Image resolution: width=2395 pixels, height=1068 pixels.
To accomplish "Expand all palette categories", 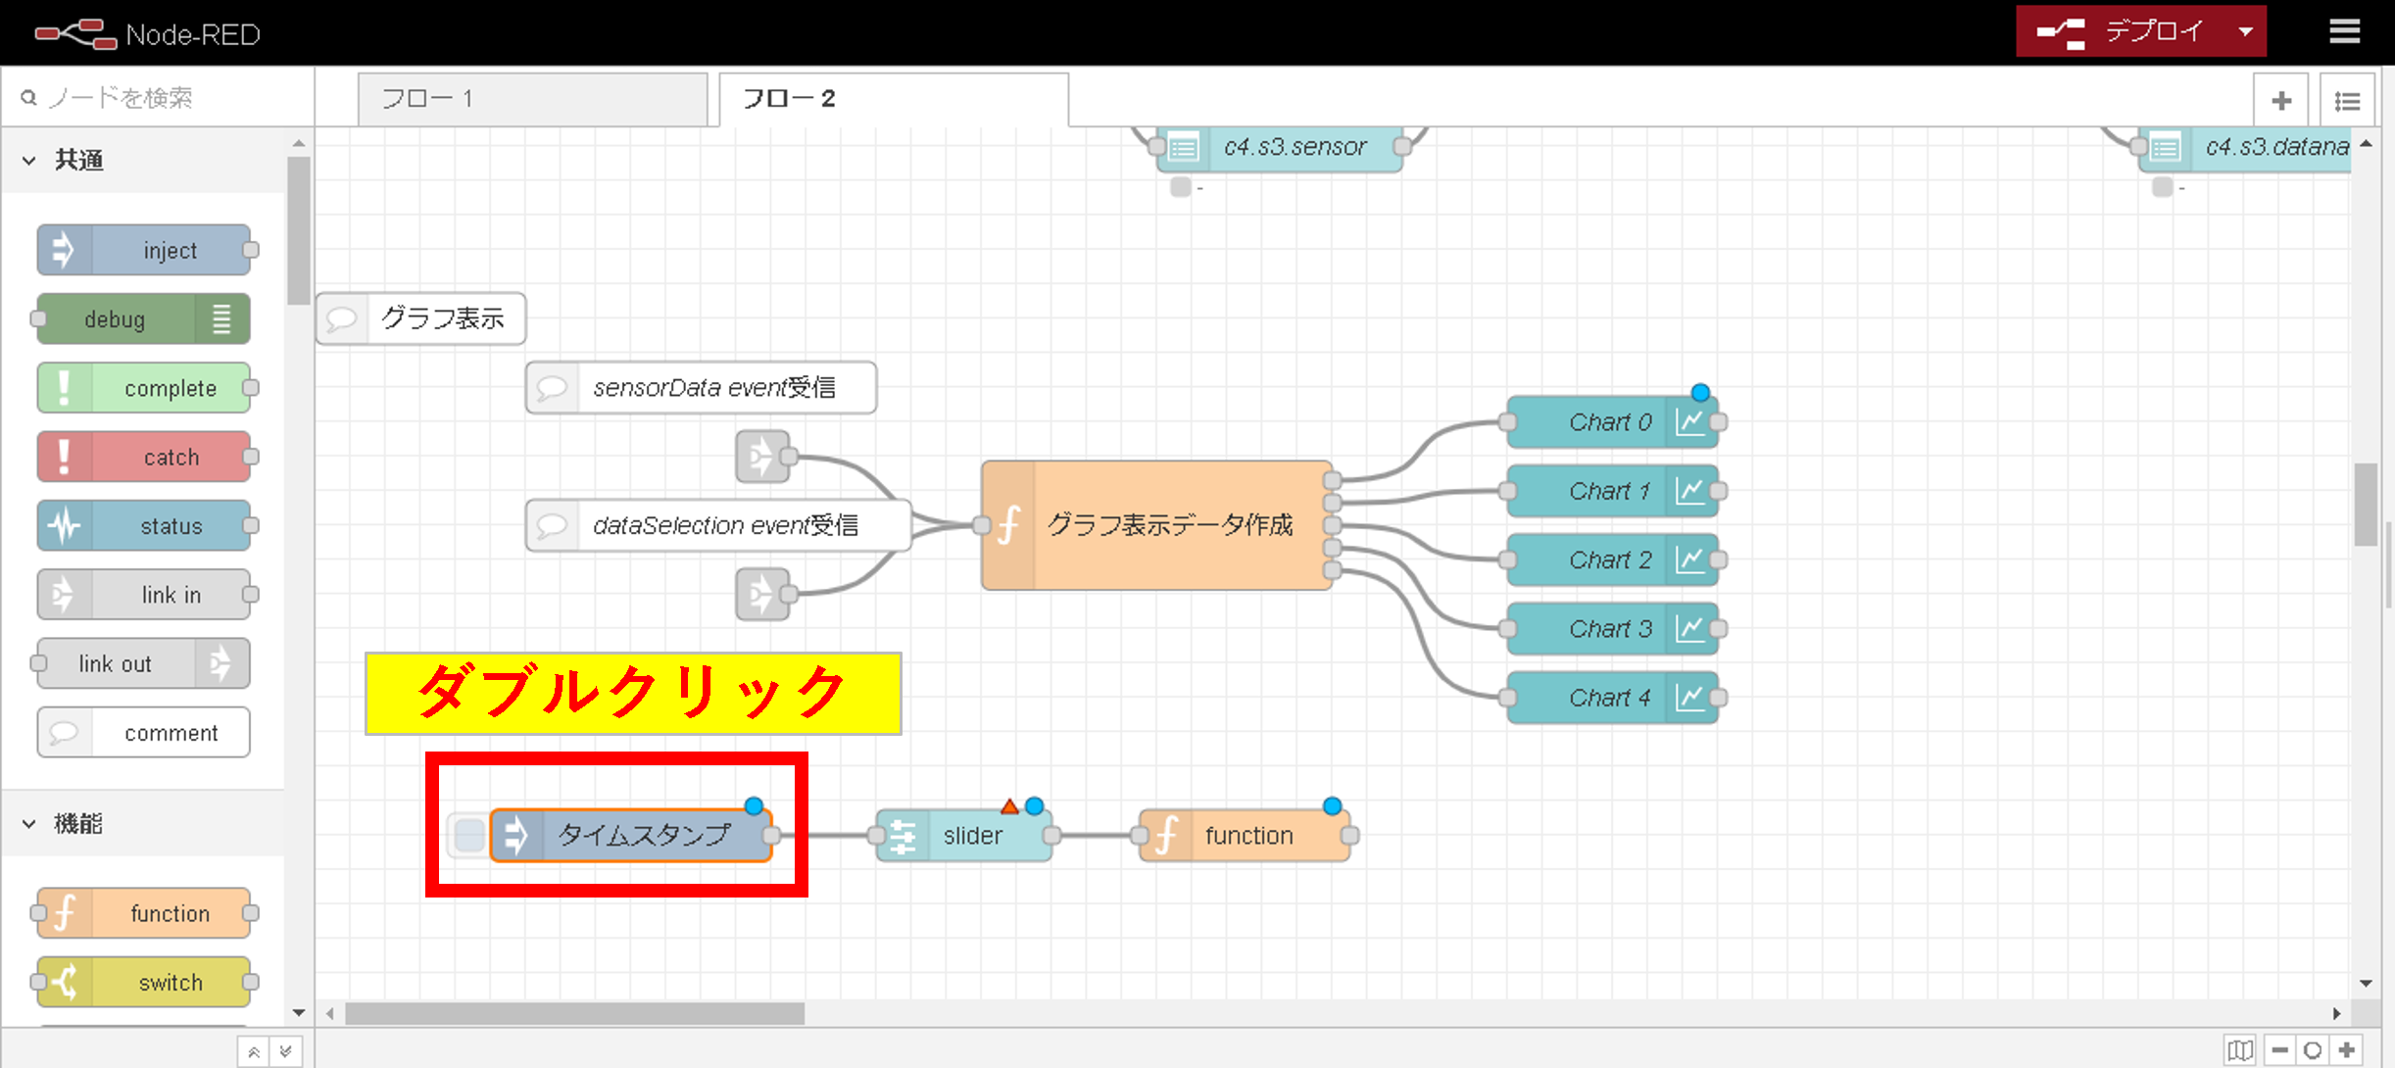I will (285, 1052).
